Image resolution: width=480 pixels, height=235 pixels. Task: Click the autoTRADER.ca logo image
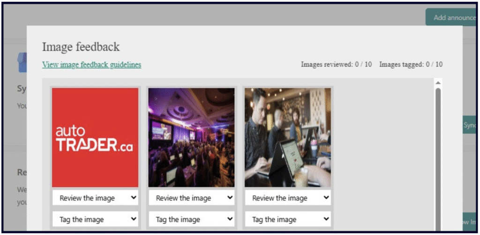[x=95, y=138]
